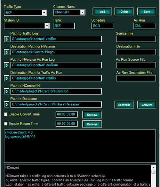Browse for Path to NControl.INI
This screenshot has height=187, width=160.
7,91
